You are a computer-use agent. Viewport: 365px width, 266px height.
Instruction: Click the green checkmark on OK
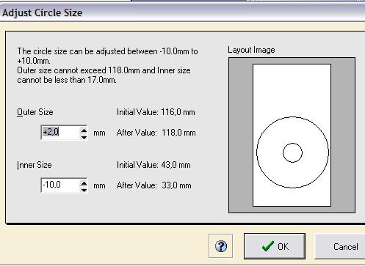(x=267, y=246)
